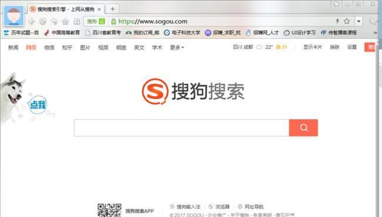
Task: Switch to 明医 search category
Action: pos(121,48)
